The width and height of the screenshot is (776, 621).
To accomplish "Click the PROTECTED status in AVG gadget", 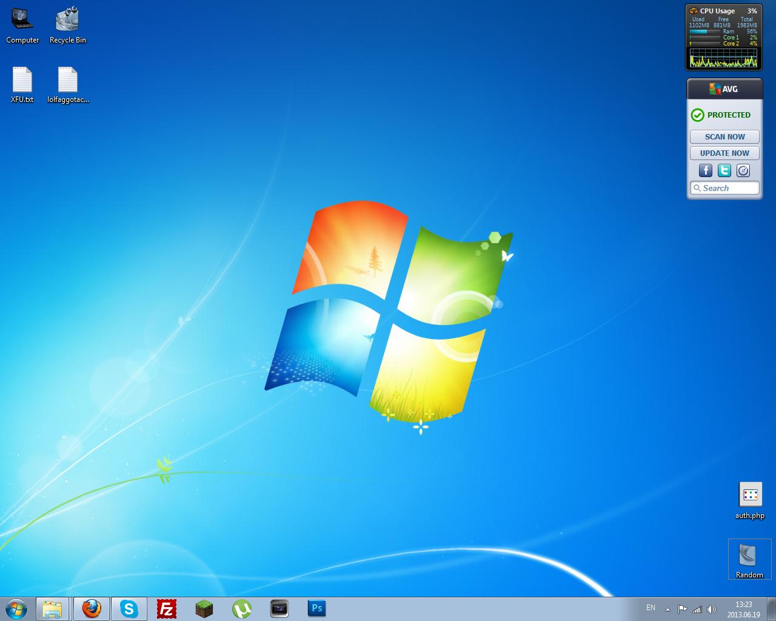I will (x=721, y=115).
